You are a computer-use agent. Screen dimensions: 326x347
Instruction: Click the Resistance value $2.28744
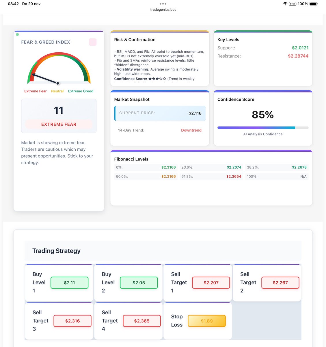[x=298, y=56]
